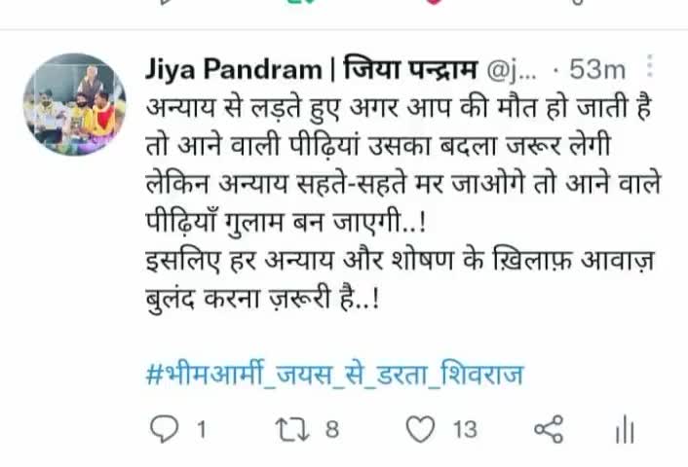Open Jiya Pandram's profile picture
This screenshot has height=467, width=688.
[x=75, y=104]
